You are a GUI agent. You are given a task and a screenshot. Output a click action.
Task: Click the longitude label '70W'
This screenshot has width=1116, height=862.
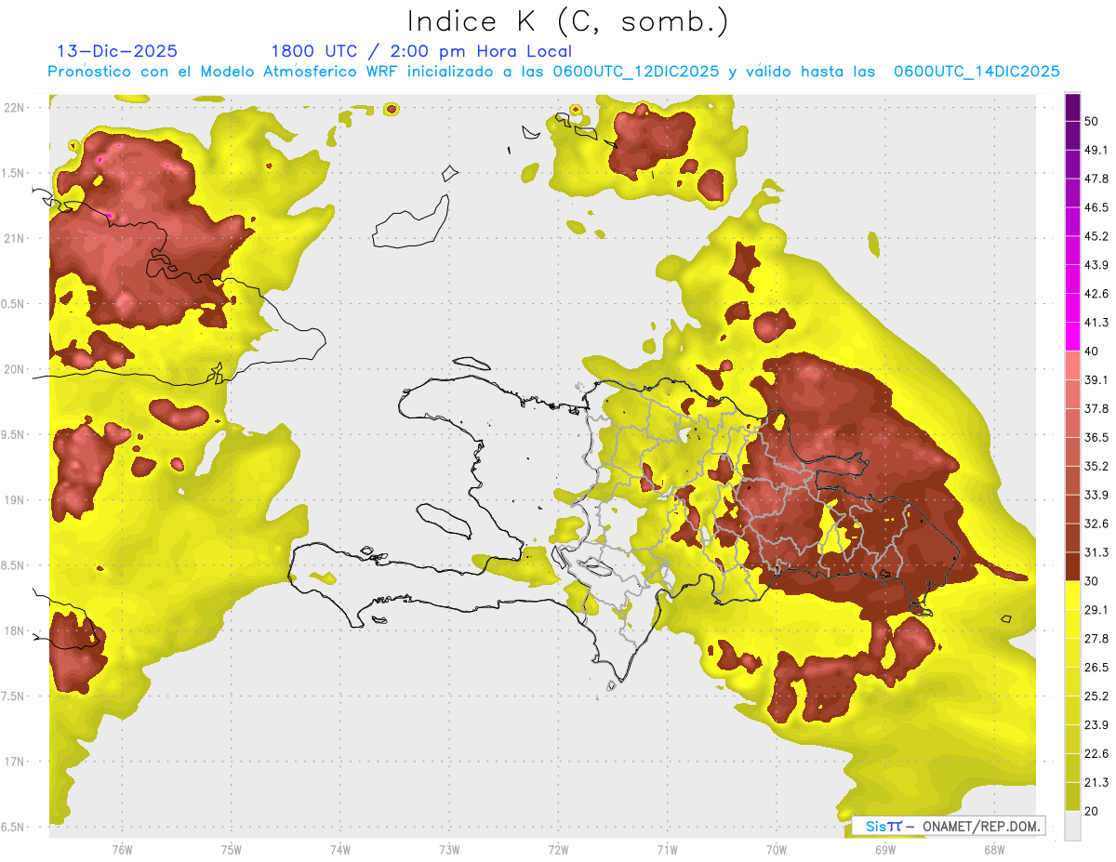tap(777, 849)
